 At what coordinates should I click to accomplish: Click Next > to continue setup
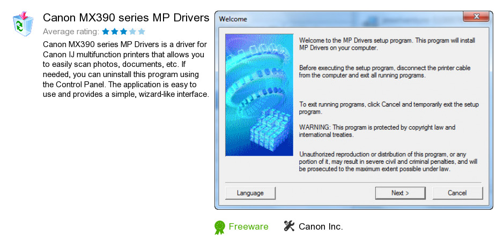click(x=400, y=193)
